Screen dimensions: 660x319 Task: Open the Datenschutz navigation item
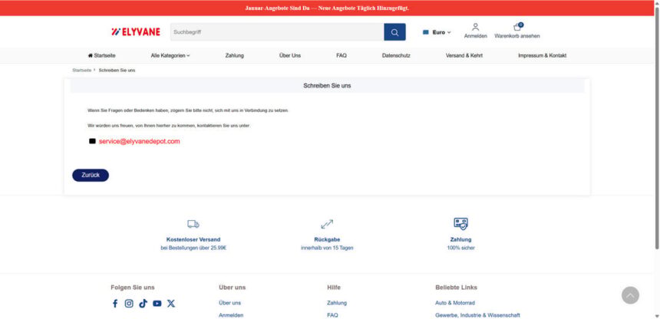pos(396,55)
